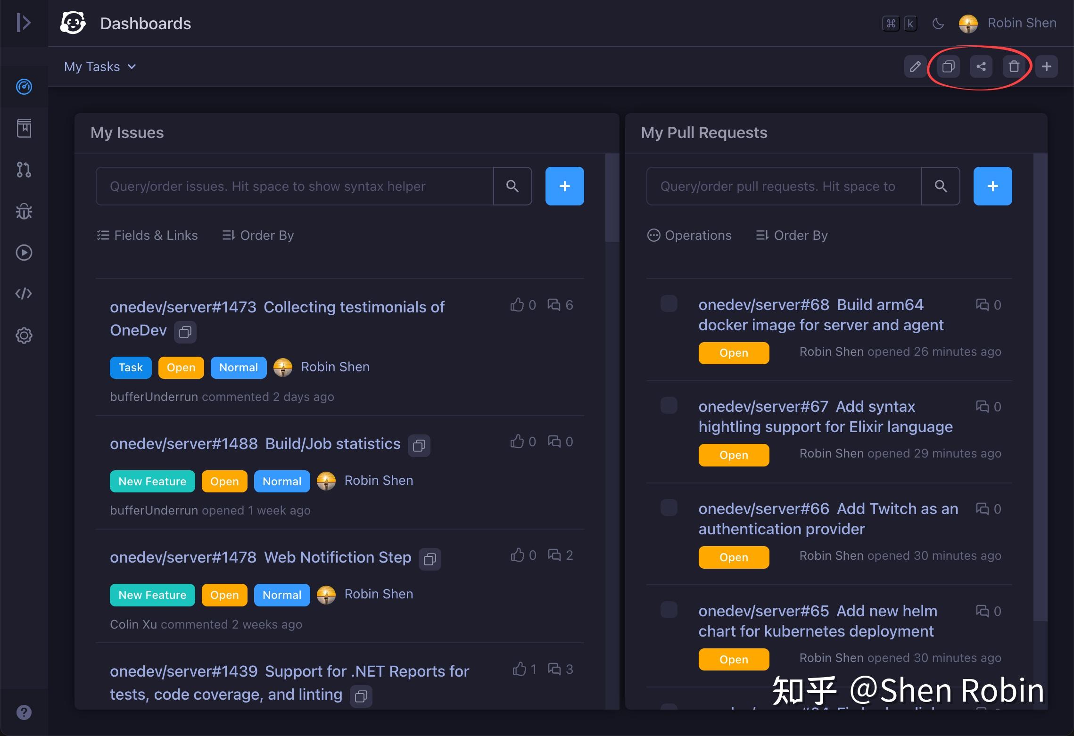
Task: Open Order By dropdown in My Issues
Action: point(258,235)
